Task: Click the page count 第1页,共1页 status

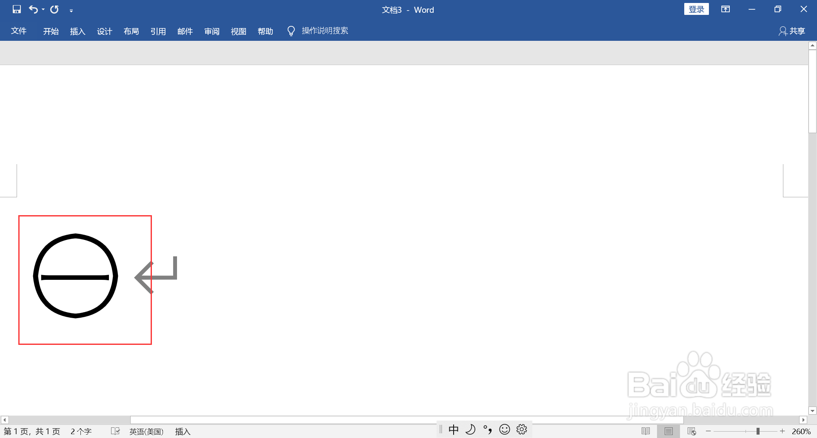Action: coord(32,432)
